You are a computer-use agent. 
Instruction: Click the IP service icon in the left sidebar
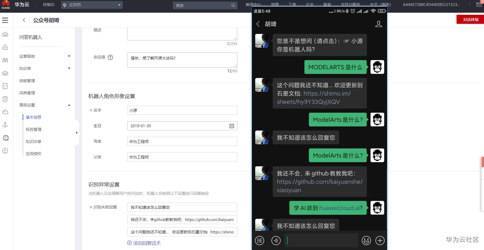(5, 151)
